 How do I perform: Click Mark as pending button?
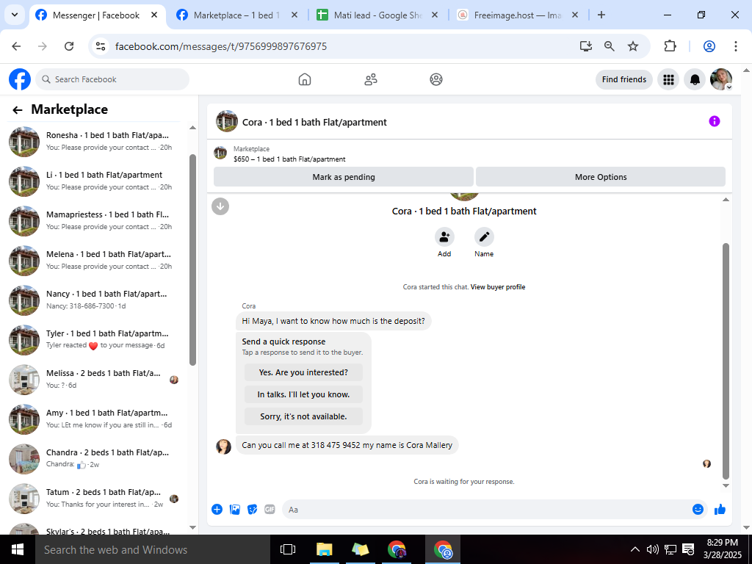pos(344,177)
